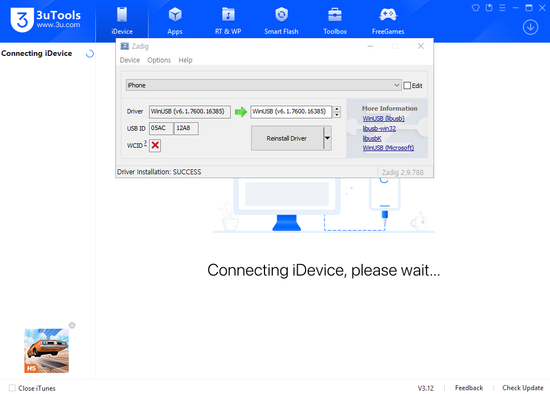The height and width of the screenshot is (394, 550).
Task: Open the iDevice tab in 3uTools
Action: (122, 22)
